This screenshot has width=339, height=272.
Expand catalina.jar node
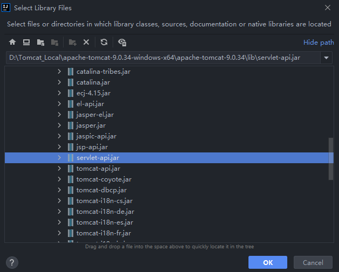(x=59, y=82)
